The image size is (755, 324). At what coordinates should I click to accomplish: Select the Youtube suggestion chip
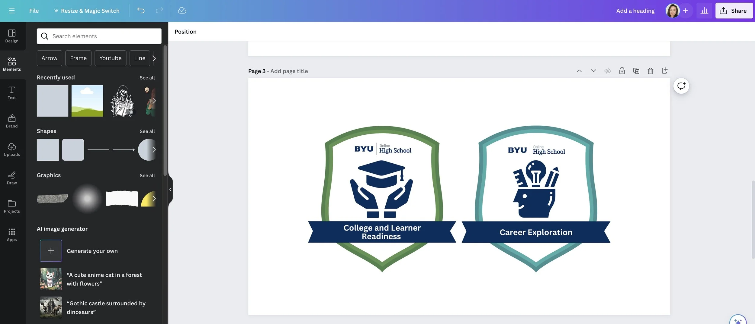click(110, 58)
